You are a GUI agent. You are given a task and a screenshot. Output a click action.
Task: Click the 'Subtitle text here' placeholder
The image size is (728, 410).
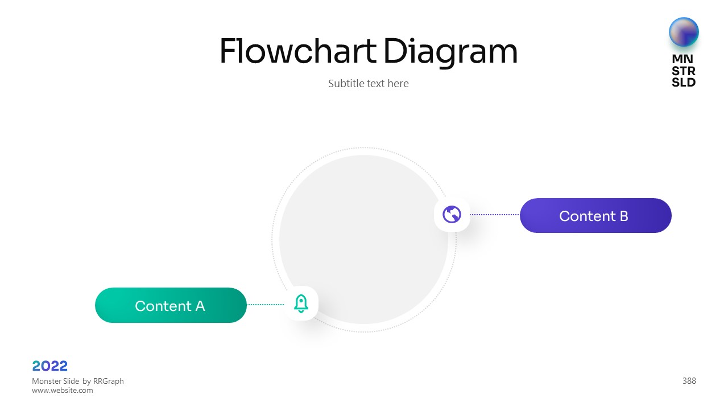pos(368,83)
